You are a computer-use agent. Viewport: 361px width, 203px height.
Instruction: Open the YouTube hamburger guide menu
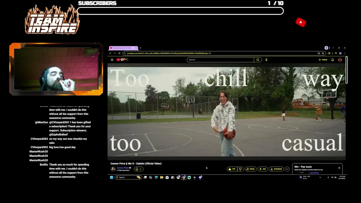[x=112, y=60]
